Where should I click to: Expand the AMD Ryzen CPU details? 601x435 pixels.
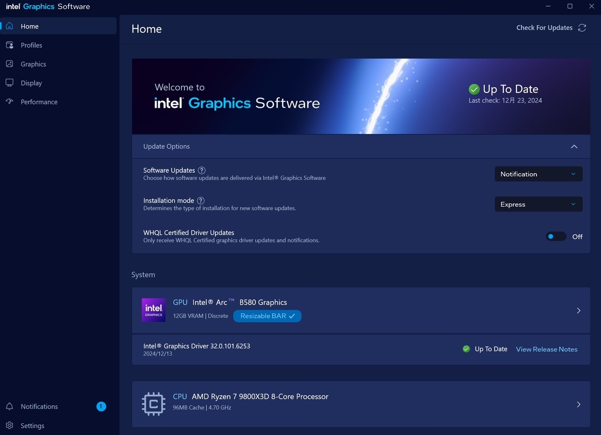(x=578, y=404)
